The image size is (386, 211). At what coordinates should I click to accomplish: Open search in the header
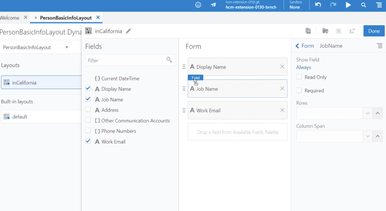[363, 5]
